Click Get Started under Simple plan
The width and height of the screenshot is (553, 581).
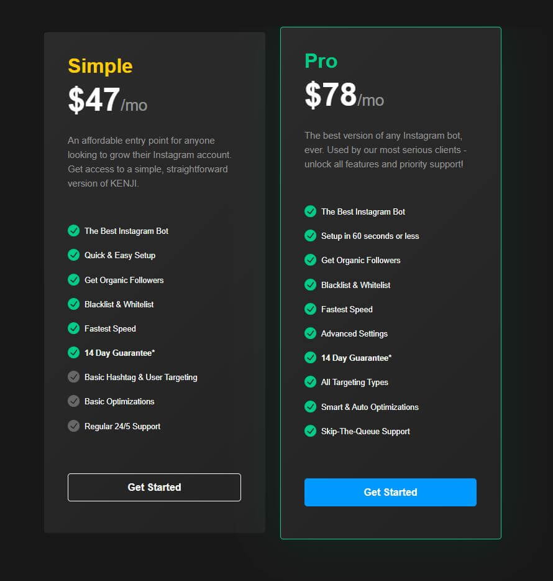click(x=154, y=487)
